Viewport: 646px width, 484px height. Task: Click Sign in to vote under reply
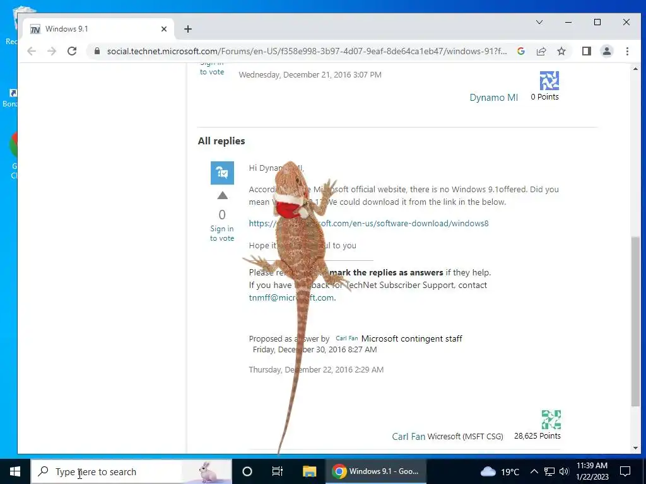point(222,233)
